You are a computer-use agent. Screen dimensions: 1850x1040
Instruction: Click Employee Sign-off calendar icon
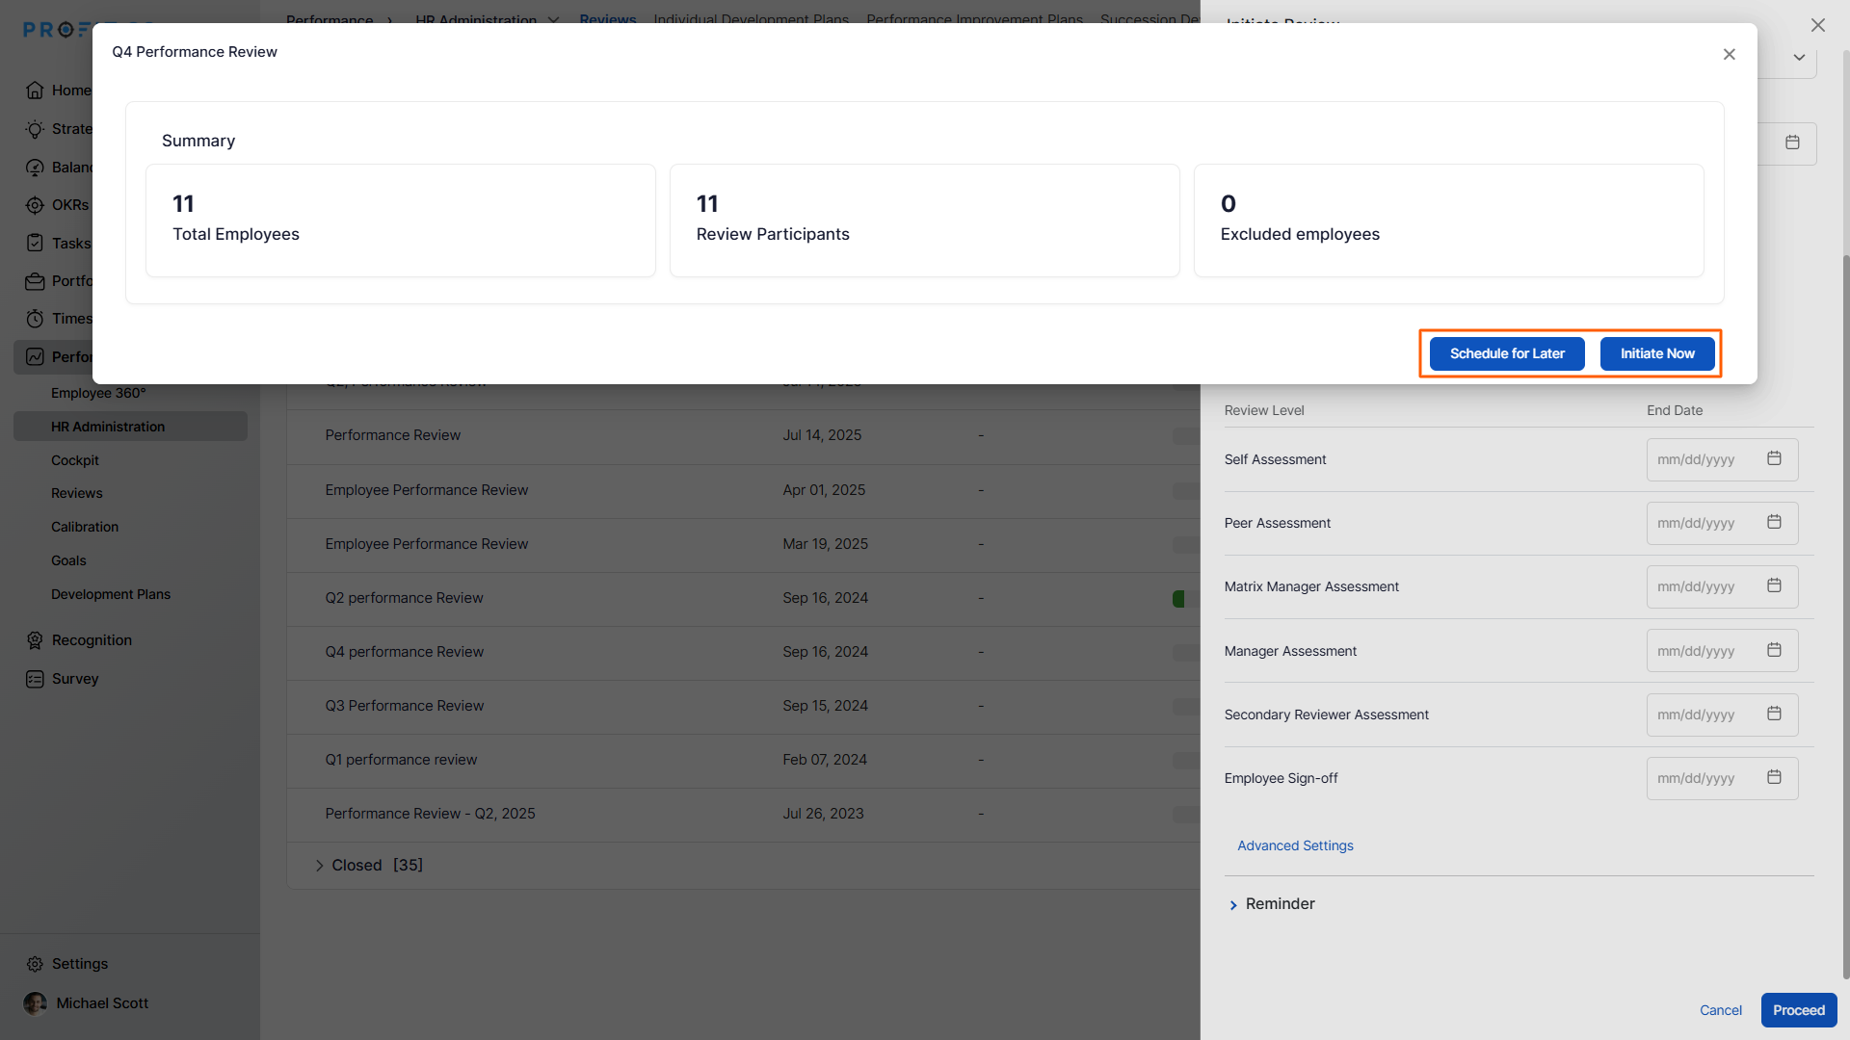[1774, 777]
